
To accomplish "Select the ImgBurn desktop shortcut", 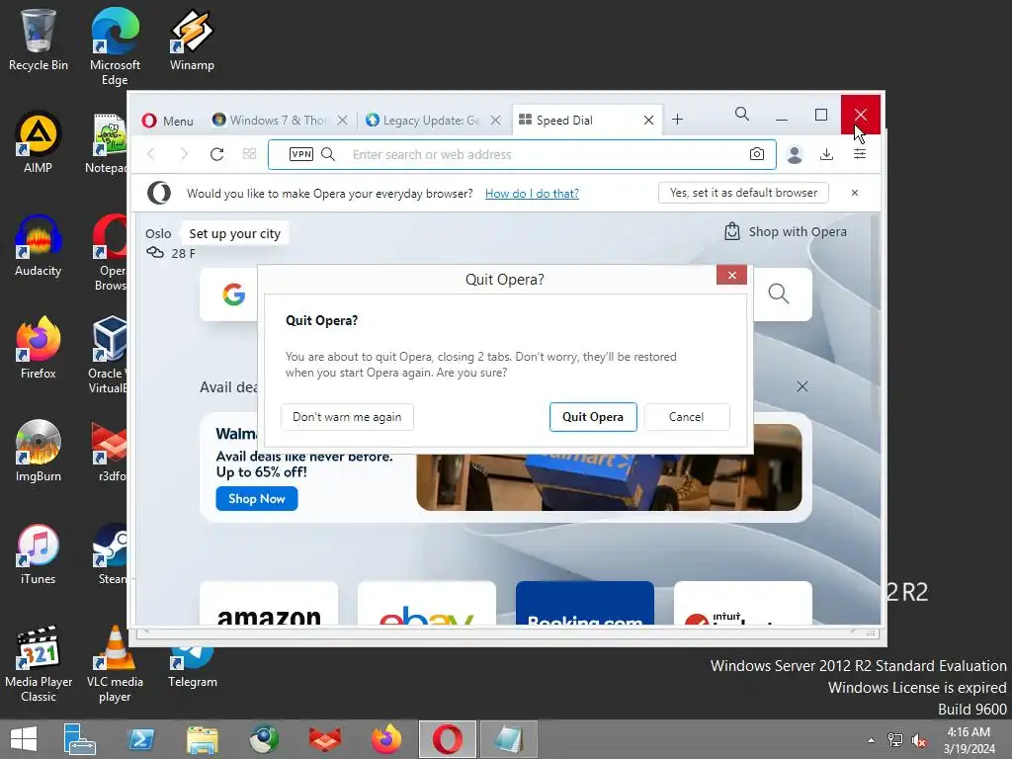I will [x=39, y=452].
